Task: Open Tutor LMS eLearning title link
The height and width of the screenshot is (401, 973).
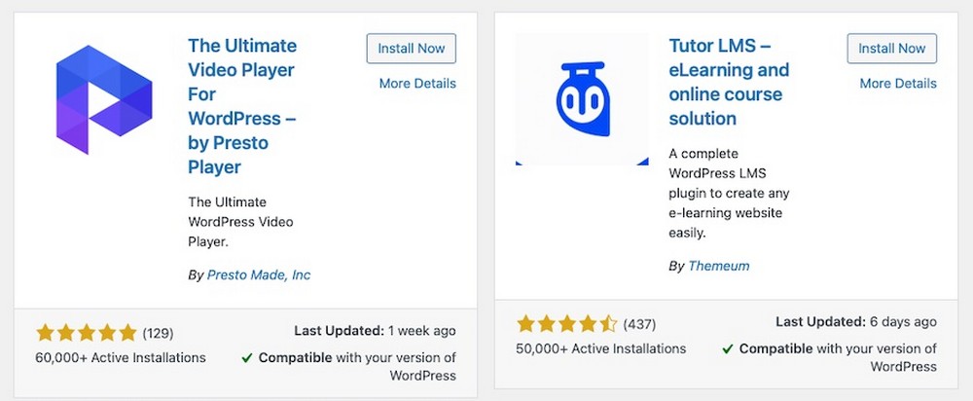Action: 729,82
